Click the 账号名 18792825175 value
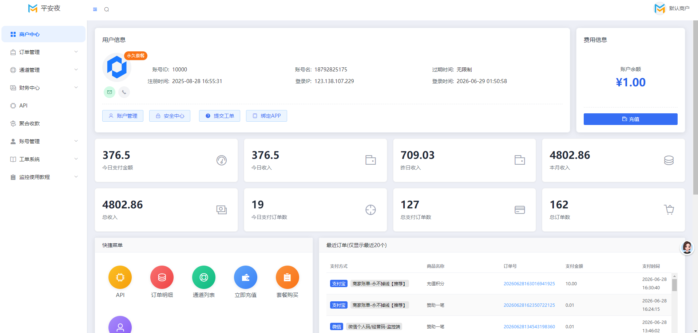The image size is (698, 333). (x=331, y=70)
